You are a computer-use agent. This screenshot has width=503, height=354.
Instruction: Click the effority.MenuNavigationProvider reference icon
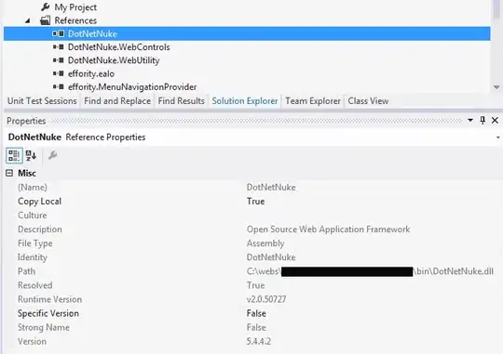58,86
